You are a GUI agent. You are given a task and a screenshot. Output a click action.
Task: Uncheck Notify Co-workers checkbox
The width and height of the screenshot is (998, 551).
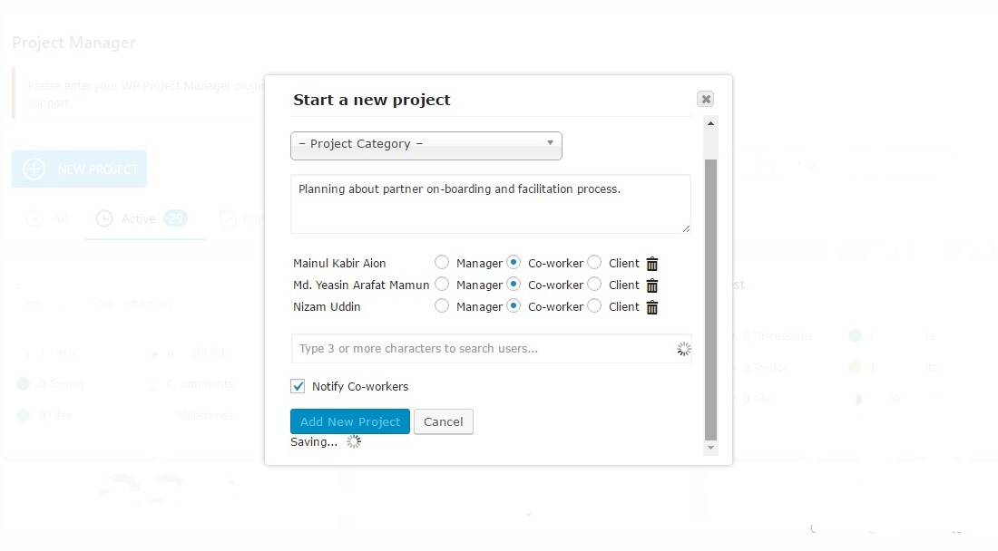(x=298, y=386)
